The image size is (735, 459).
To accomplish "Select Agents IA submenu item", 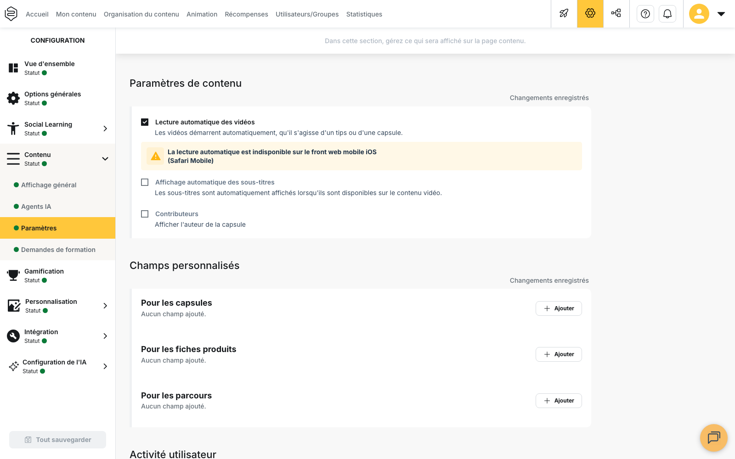I will tap(57, 207).
